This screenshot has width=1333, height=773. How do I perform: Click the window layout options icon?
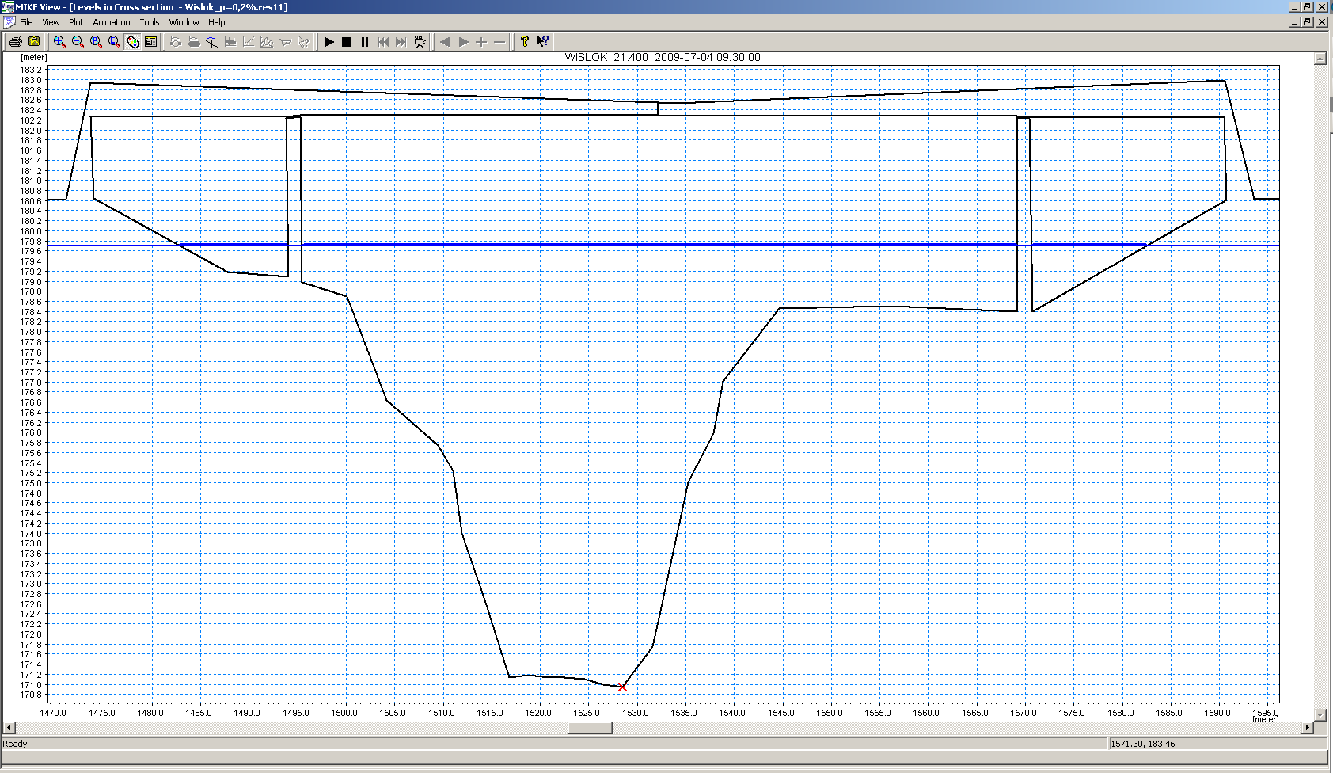point(150,41)
